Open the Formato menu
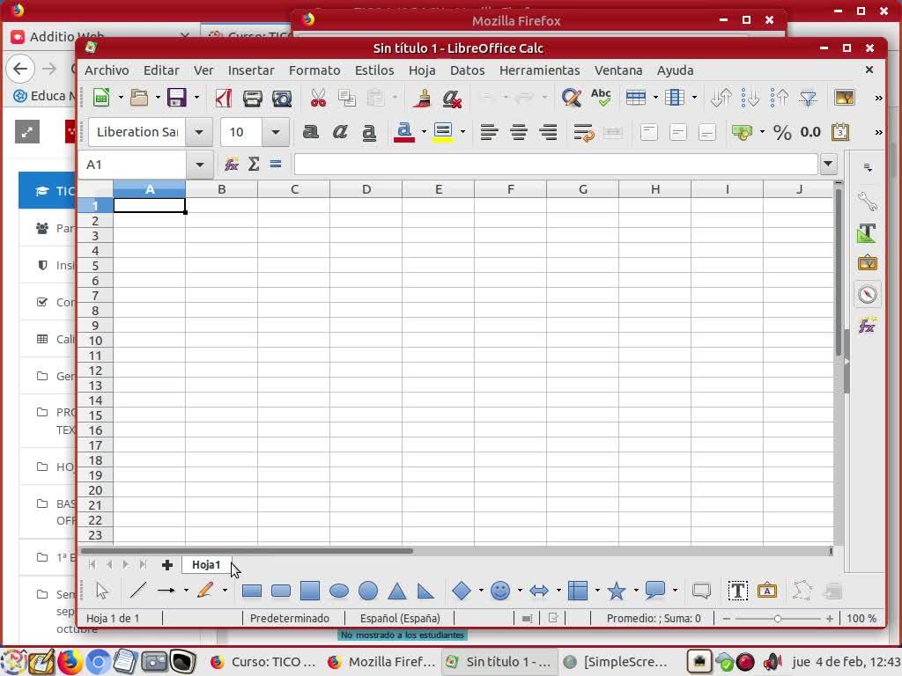 (314, 70)
